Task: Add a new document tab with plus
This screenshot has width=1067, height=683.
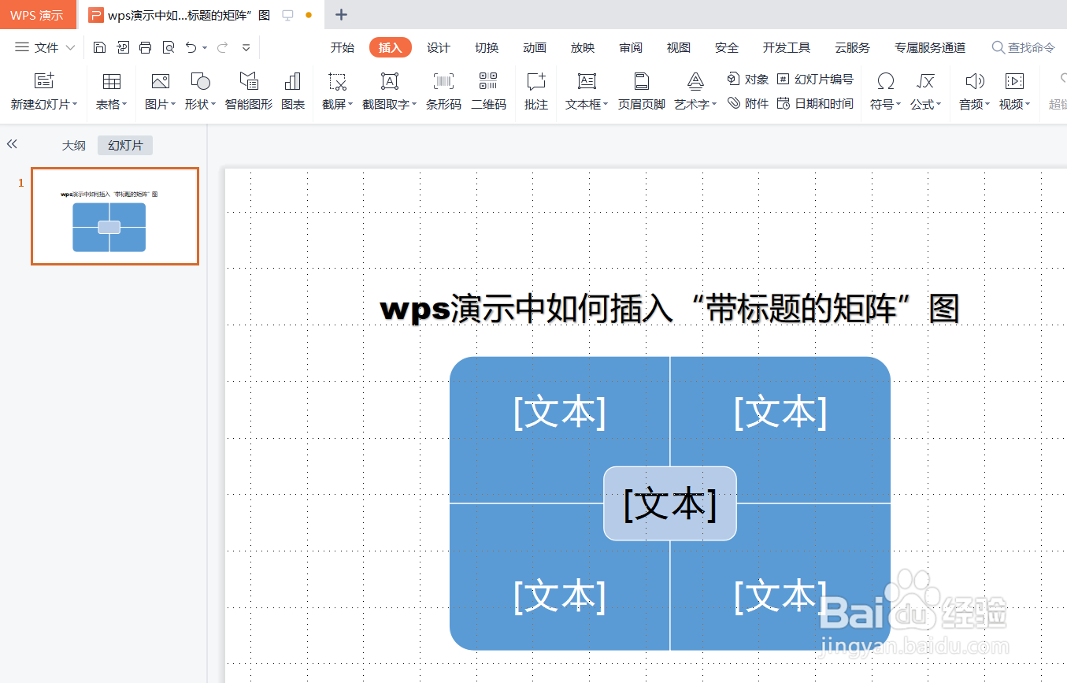Action: coord(341,15)
